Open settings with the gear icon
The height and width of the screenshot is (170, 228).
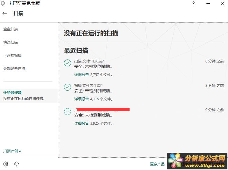click(6, 164)
